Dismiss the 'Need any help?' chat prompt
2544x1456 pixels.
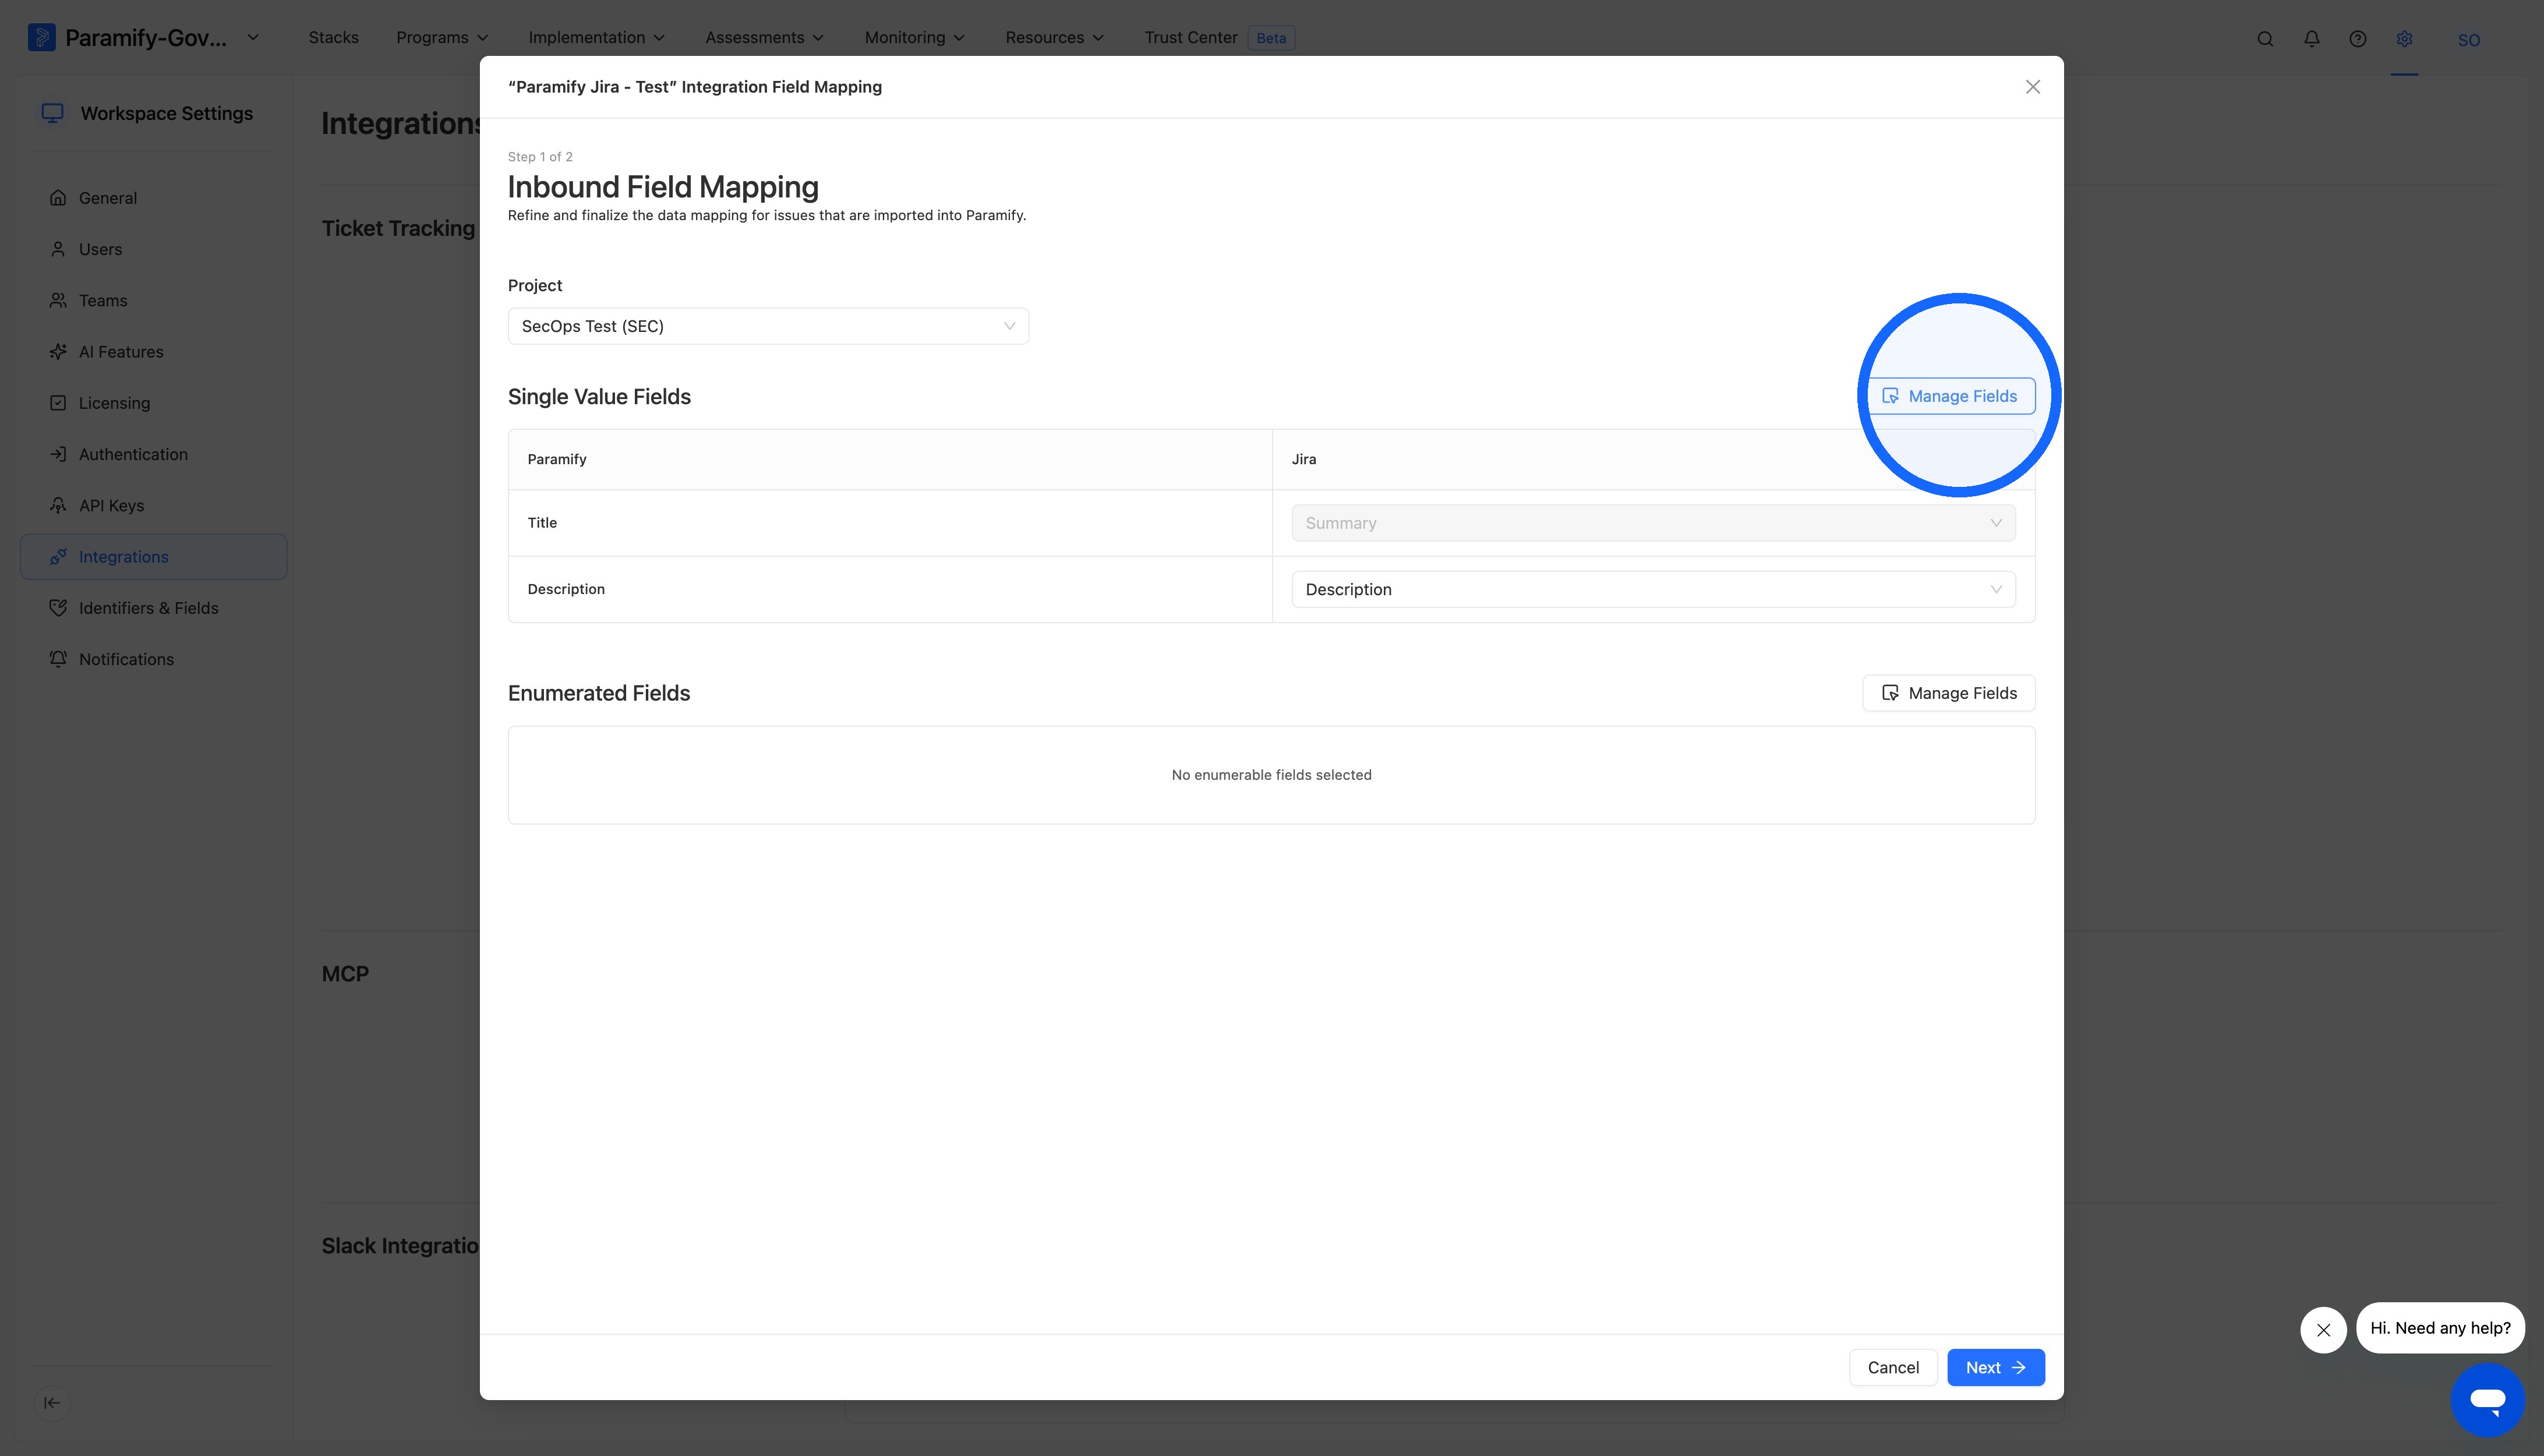tap(2323, 1330)
